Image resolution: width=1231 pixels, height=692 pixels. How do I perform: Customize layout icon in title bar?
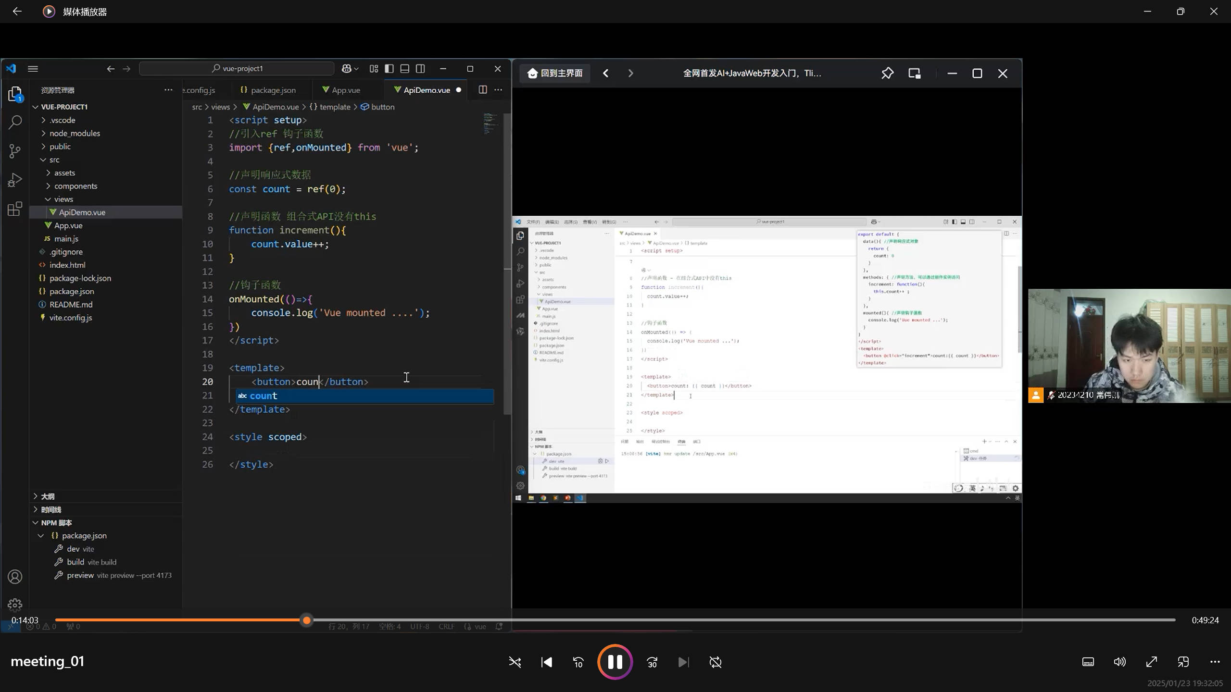pyautogui.click(x=374, y=69)
